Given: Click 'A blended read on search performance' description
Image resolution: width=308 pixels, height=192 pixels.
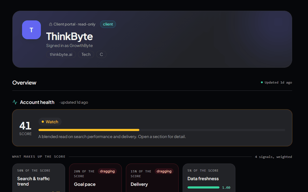Looking at the screenshot, I should tap(112, 136).
